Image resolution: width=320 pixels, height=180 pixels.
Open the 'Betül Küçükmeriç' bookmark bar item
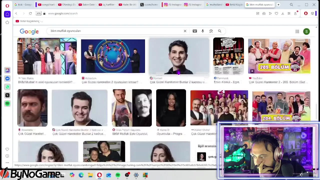29,21
